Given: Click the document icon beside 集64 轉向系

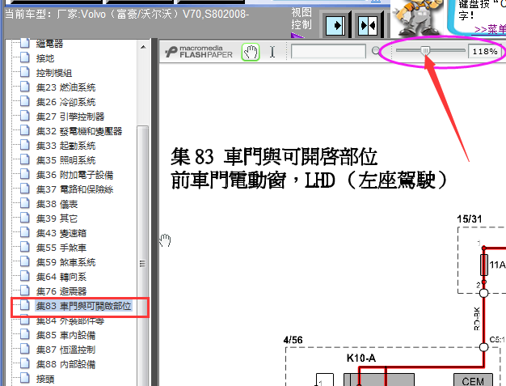Looking at the screenshot, I should click(x=25, y=276).
